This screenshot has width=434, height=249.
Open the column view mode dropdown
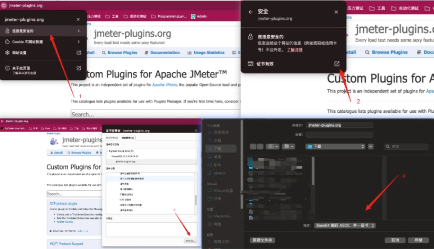272,147
